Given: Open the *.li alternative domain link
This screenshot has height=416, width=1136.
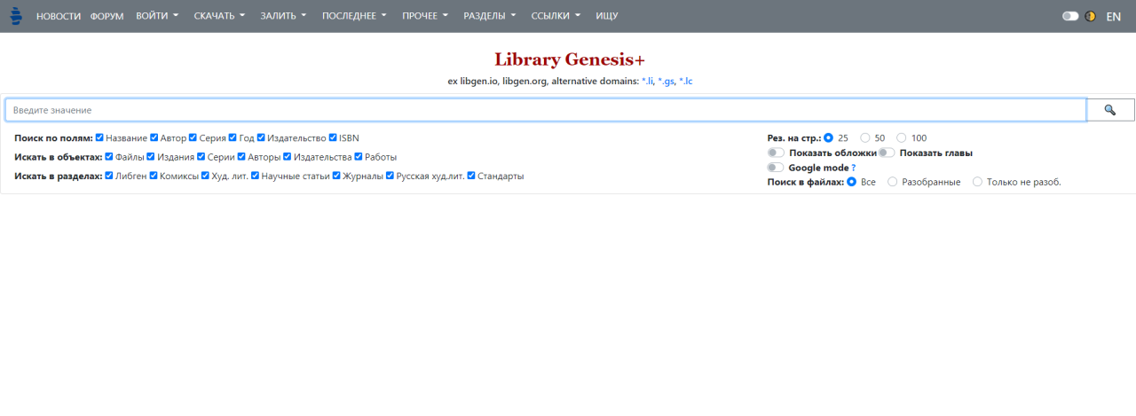Looking at the screenshot, I should coord(648,81).
